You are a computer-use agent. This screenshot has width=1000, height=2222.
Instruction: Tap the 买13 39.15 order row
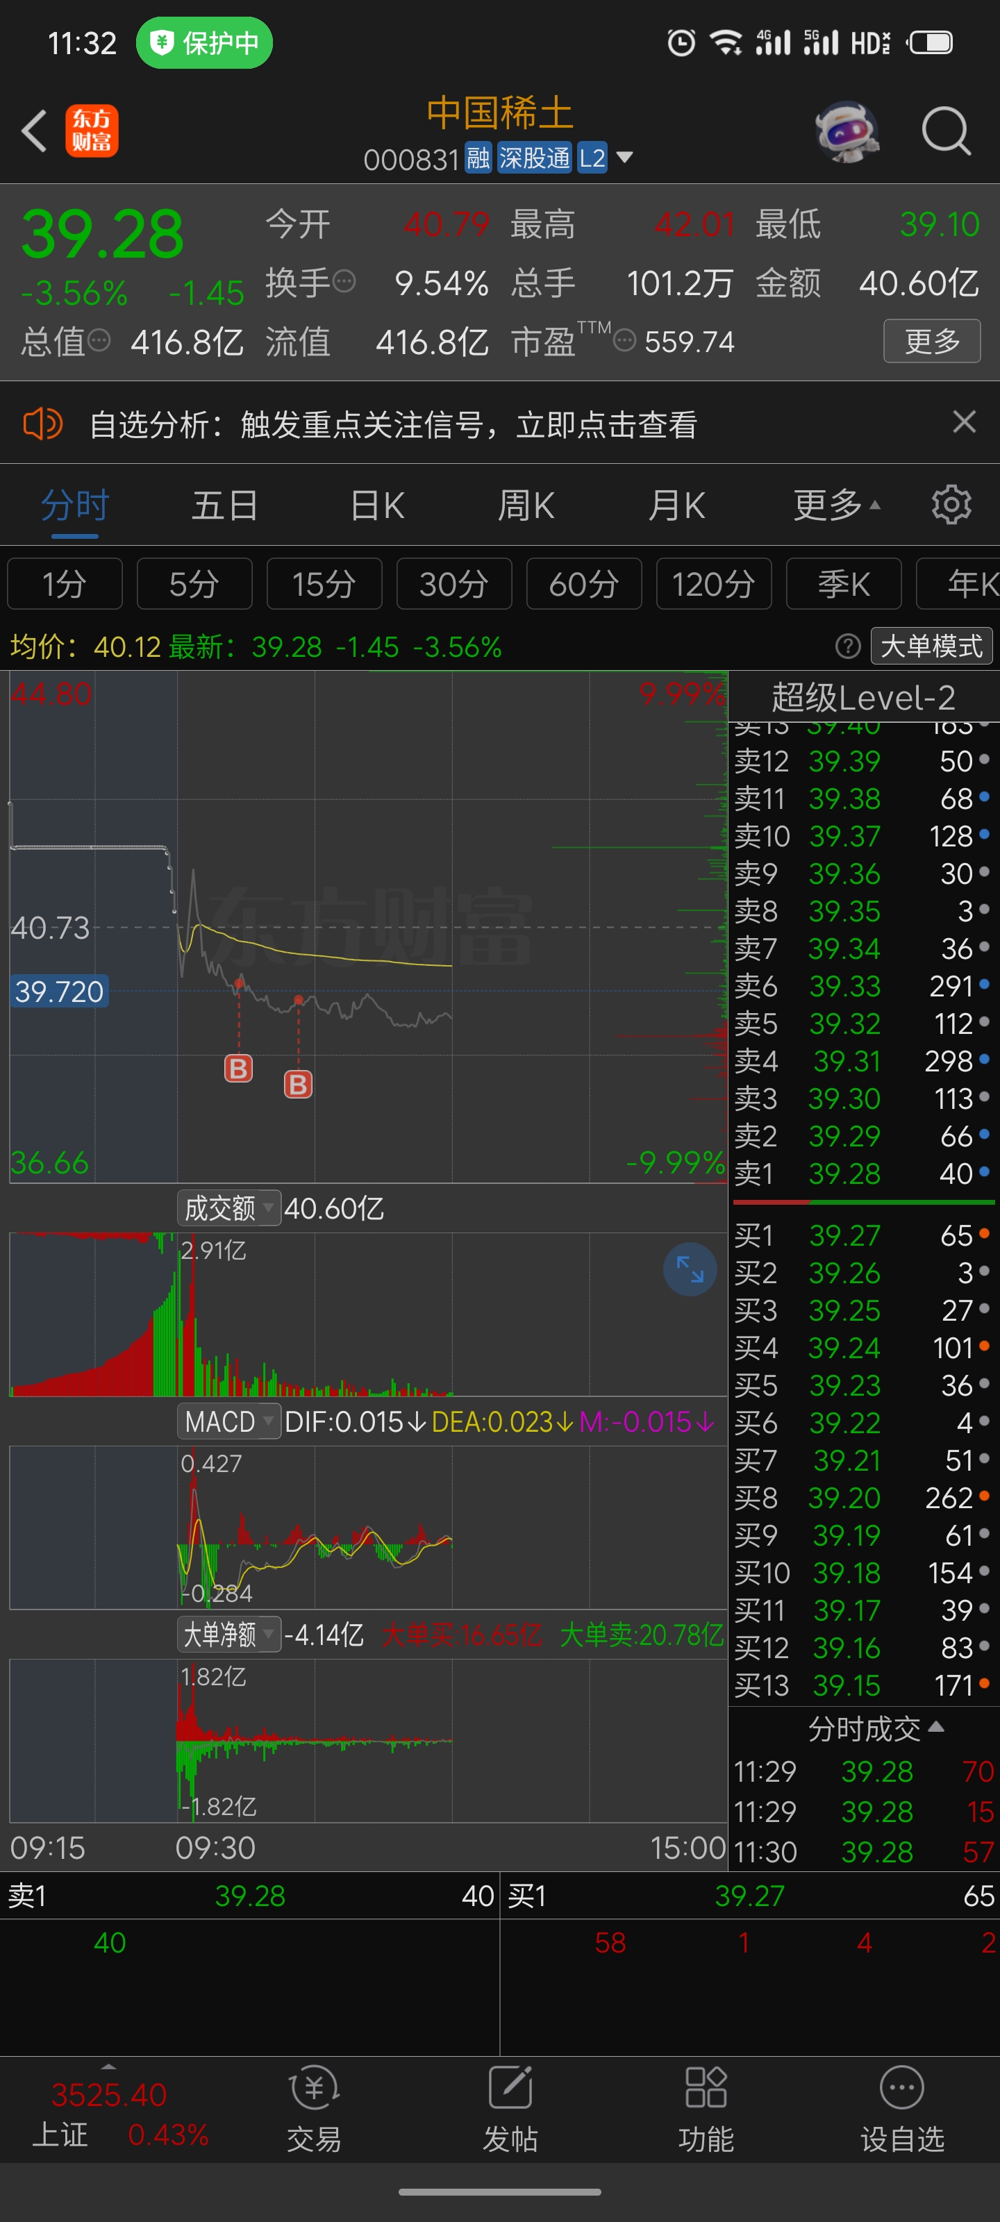click(x=864, y=1685)
